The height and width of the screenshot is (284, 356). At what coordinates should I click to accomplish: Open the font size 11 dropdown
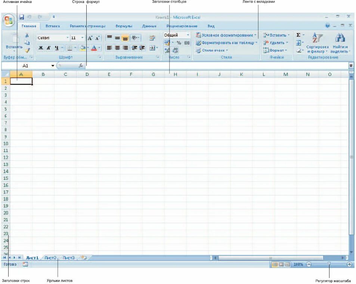click(x=82, y=38)
